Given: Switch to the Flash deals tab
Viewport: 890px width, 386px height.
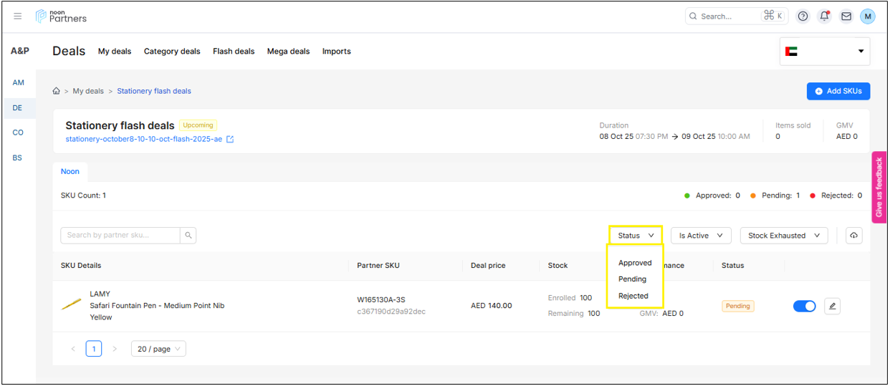Looking at the screenshot, I should [x=234, y=52].
